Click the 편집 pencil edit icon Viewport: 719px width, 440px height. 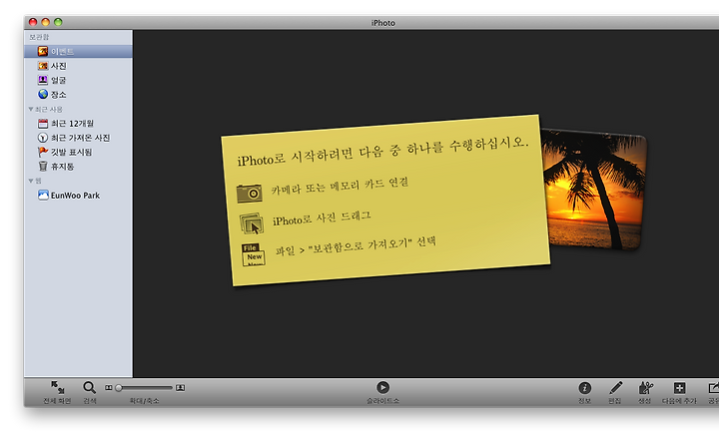click(616, 388)
